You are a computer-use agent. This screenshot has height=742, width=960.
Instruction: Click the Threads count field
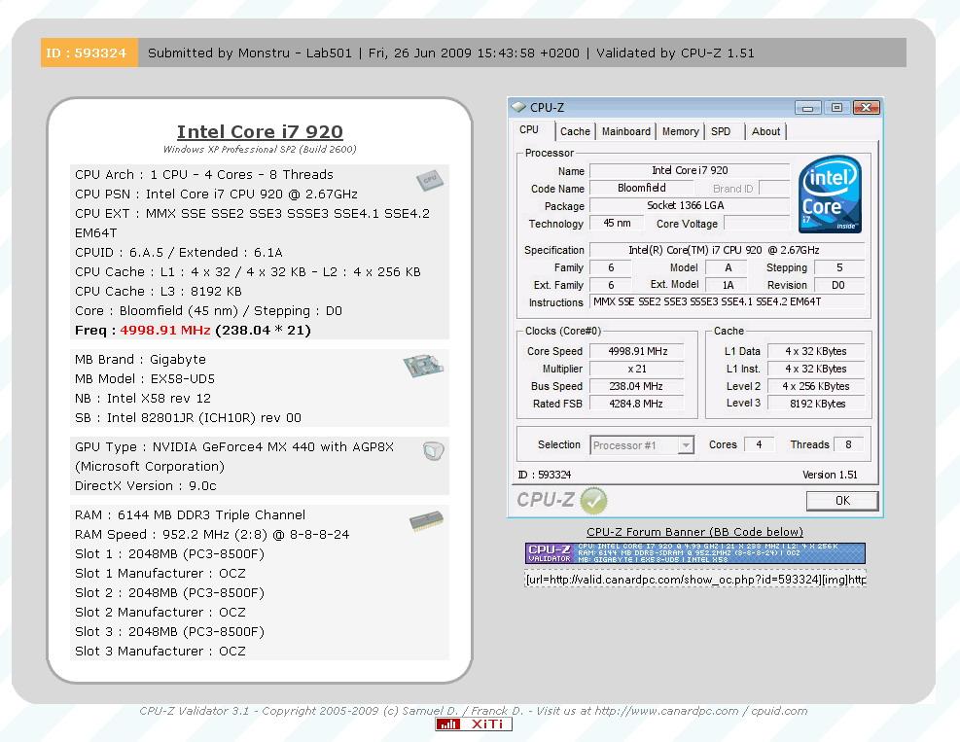pos(848,445)
